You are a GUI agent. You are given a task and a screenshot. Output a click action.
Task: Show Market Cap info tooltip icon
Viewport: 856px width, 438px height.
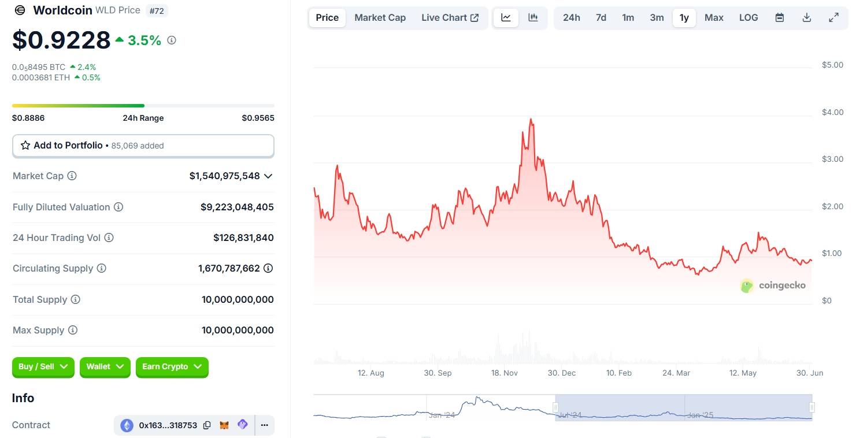[x=72, y=176]
